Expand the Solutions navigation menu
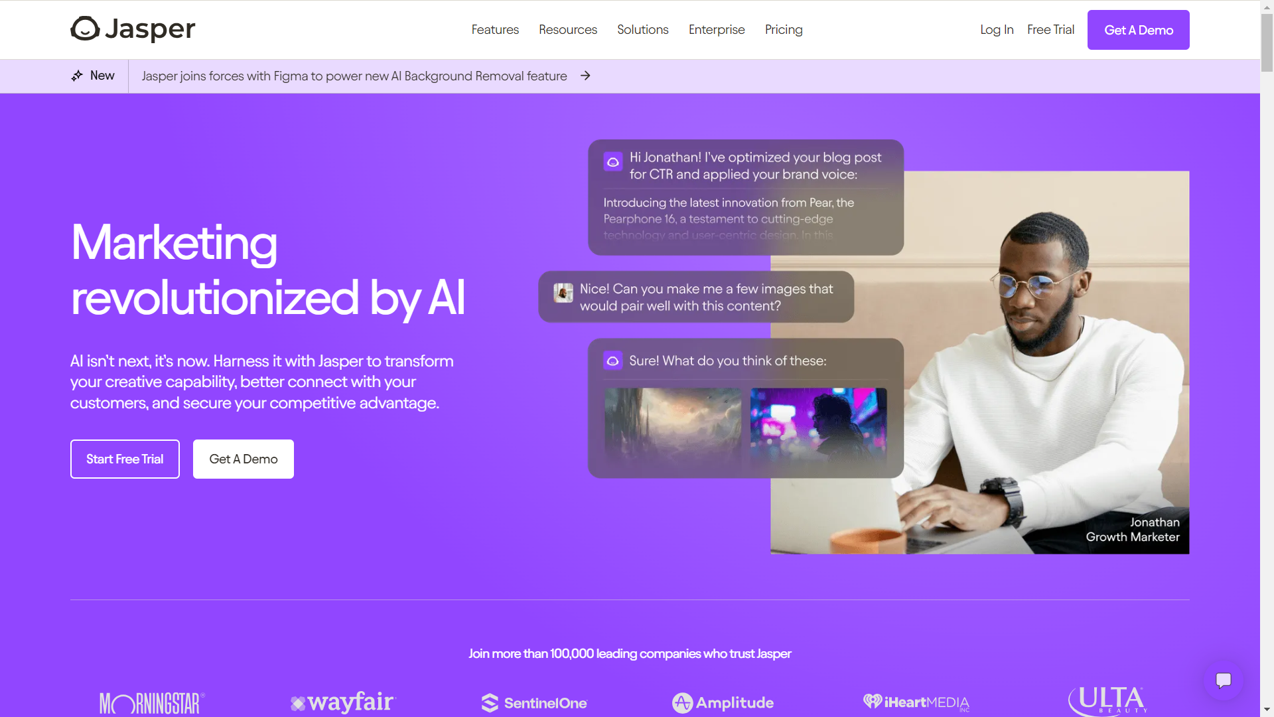 coord(643,30)
